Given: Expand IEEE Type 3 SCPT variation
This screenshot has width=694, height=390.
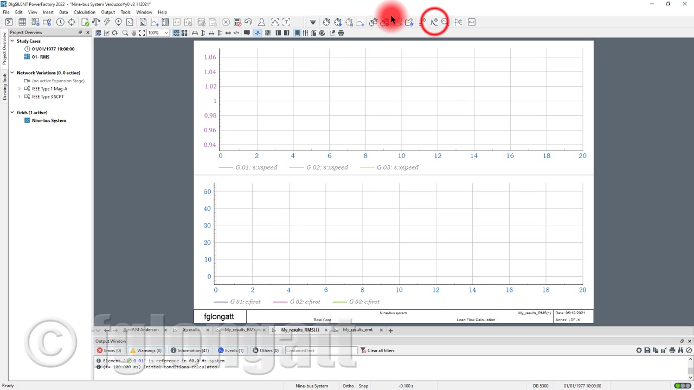Looking at the screenshot, I should pos(20,97).
